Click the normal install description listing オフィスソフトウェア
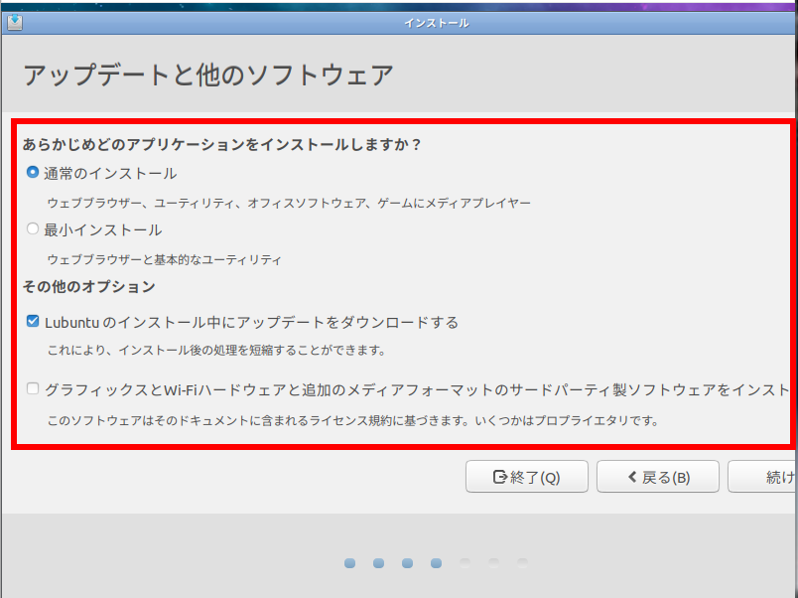This screenshot has width=798, height=598. [289, 204]
